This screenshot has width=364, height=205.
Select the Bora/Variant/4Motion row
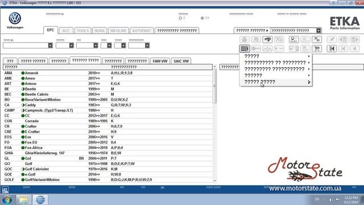click(x=107, y=100)
